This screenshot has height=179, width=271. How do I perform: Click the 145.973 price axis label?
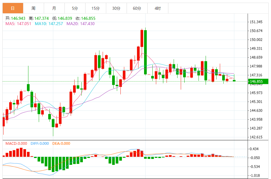click(x=256, y=93)
